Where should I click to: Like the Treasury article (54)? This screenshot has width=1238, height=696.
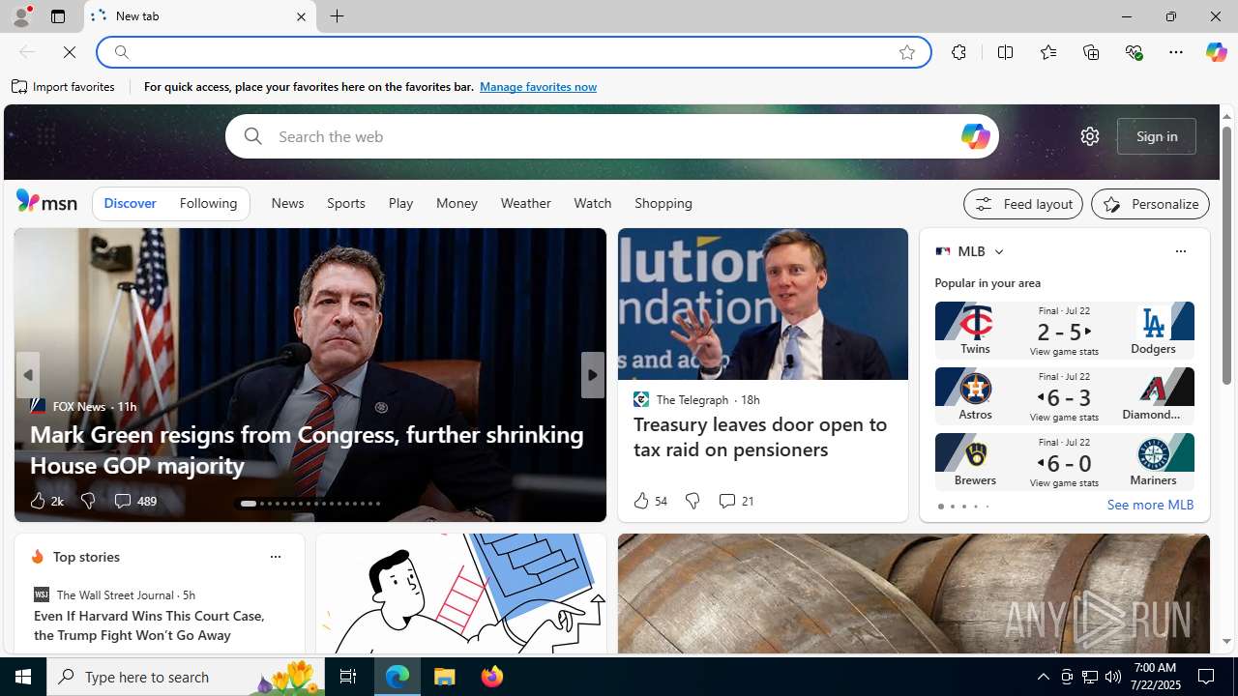650,501
